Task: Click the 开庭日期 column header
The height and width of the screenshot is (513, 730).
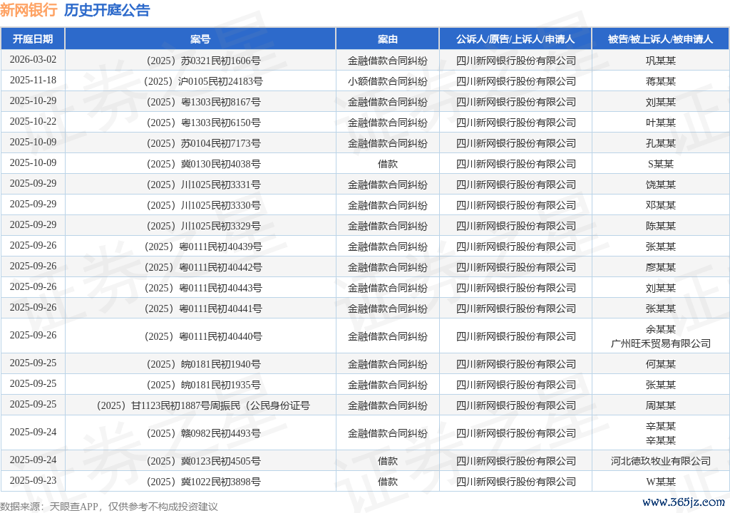Action: click(x=33, y=39)
